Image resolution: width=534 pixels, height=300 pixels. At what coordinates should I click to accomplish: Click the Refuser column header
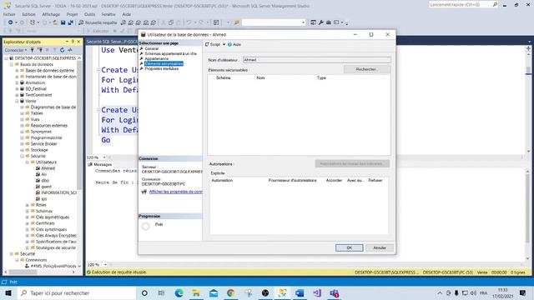375,180
